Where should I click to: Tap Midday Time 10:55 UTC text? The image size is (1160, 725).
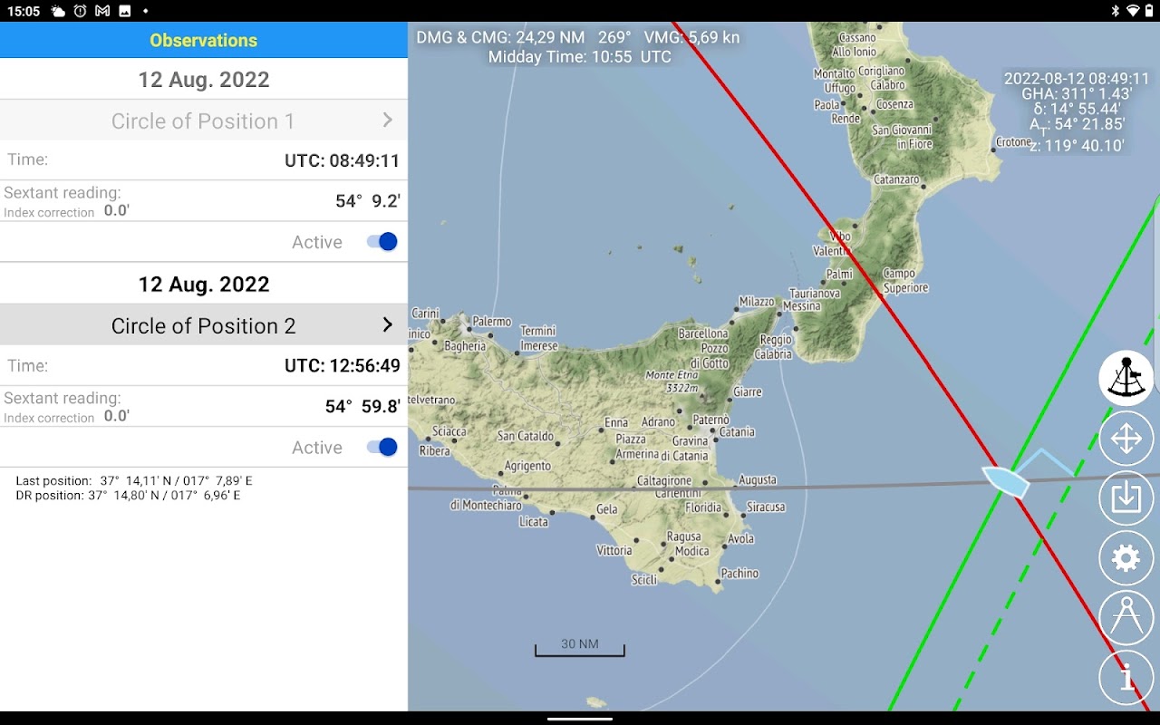pyautogui.click(x=580, y=57)
